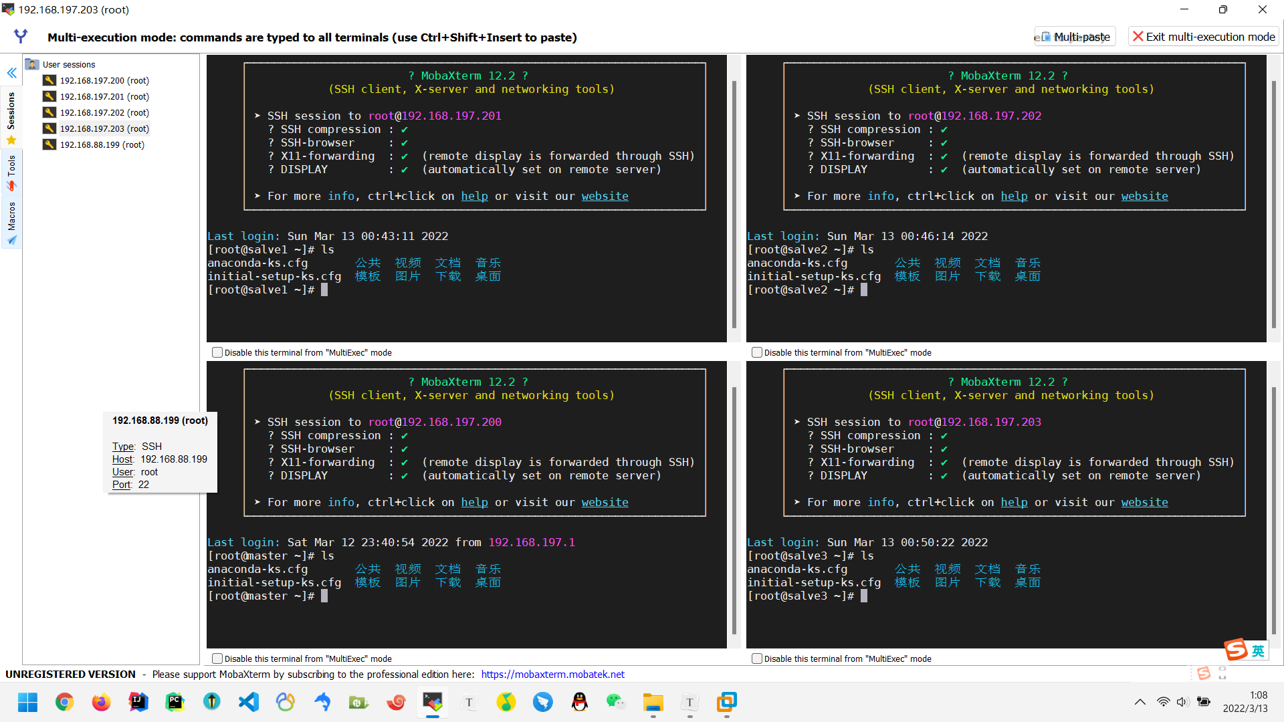This screenshot has height=722, width=1284.
Task: Click salve3 terminal scrollbar
Action: tap(1274, 510)
